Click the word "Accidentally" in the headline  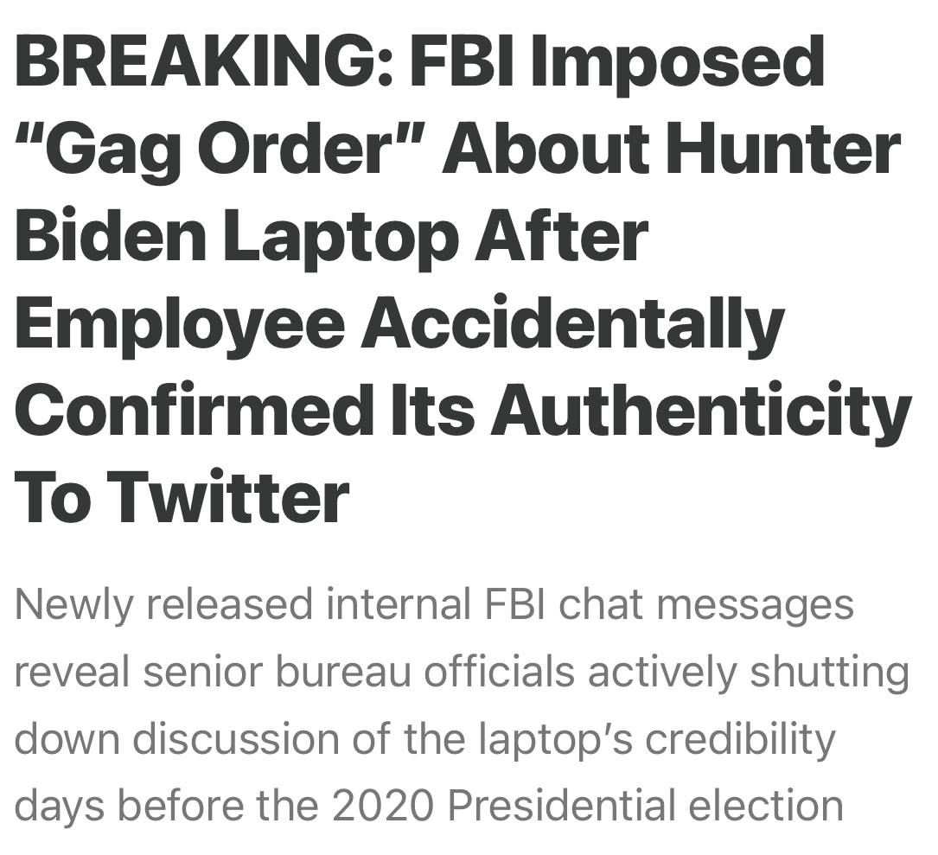(572, 323)
